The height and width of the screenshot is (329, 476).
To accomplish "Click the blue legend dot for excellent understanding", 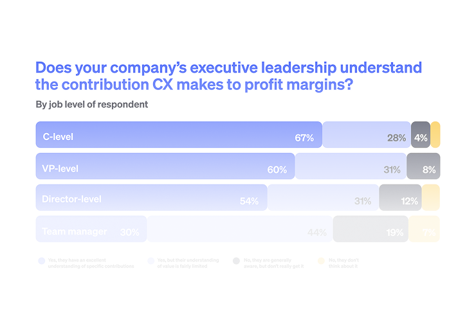I will [x=41, y=261].
